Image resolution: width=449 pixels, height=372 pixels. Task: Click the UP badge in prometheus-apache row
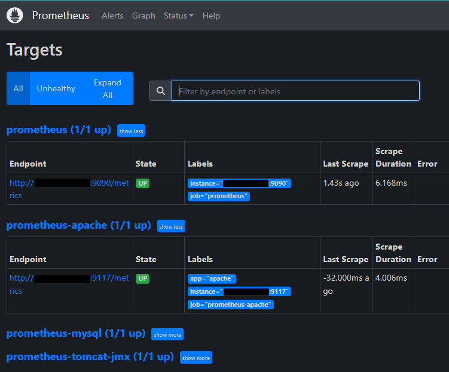click(x=143, y=278)
